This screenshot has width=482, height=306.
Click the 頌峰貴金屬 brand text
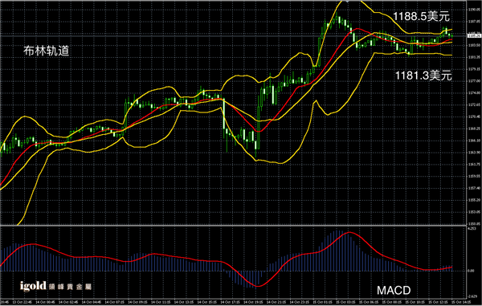click(70, 287)
